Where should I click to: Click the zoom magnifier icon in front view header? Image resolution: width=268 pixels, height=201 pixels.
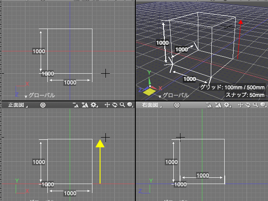coord(122,105)
